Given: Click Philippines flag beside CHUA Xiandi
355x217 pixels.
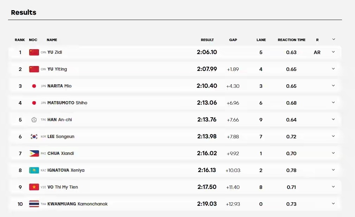Looking at the screenshot, I should coord(34,153).
